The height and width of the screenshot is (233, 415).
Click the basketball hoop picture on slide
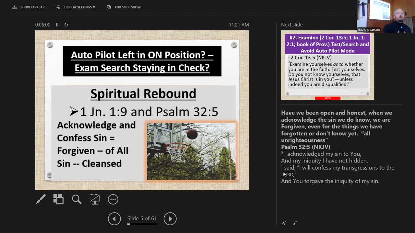(x=191, y=151)
